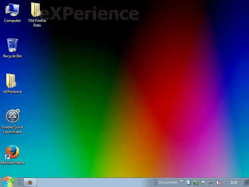Image resolution: width=249 pixels, height=187 pixels.
Task: Select the eXPerience folder on desktop
Action: (x=12, y=83)
